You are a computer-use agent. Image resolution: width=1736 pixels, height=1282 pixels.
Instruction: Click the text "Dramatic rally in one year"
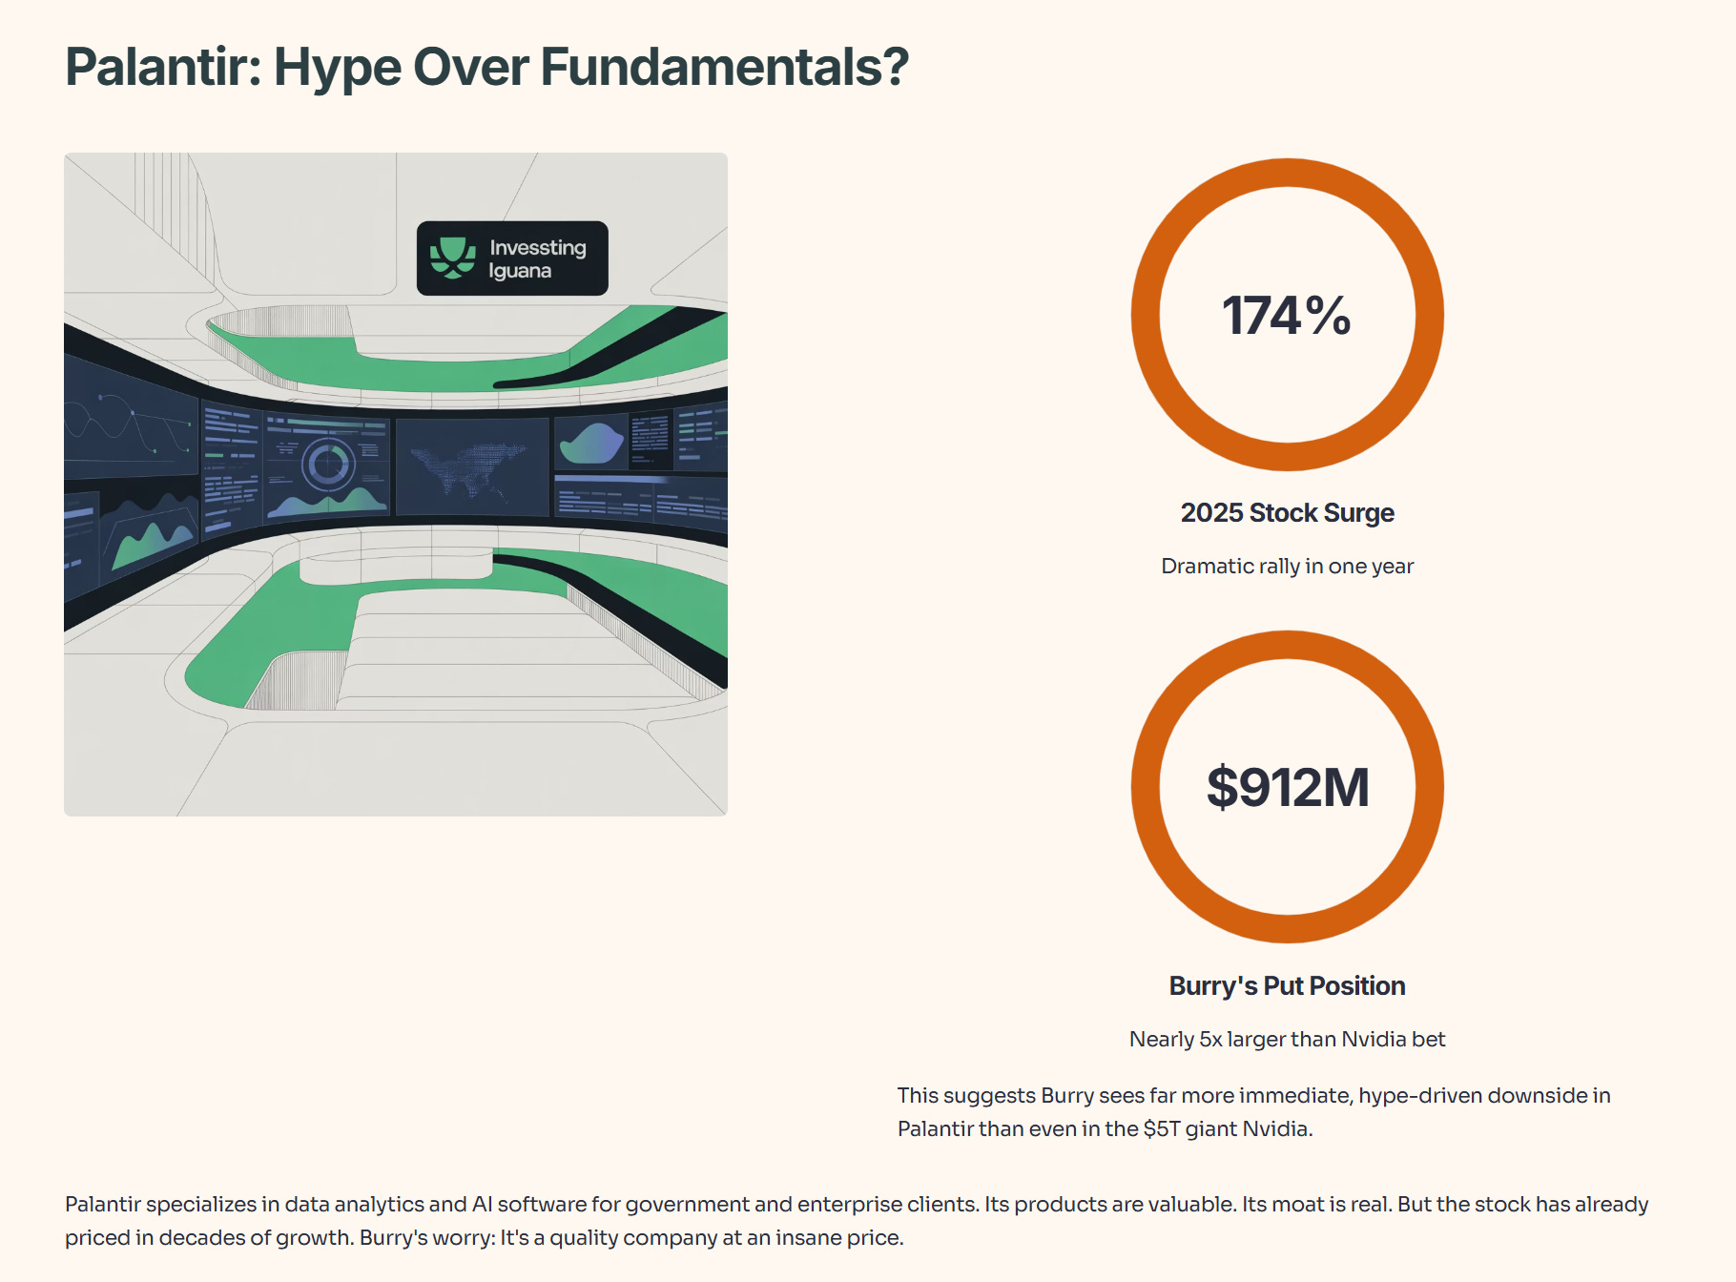tap(1287, 566)
